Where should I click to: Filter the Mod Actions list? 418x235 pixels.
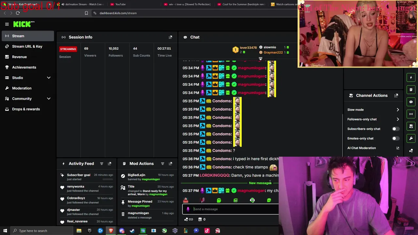[162, 164]
